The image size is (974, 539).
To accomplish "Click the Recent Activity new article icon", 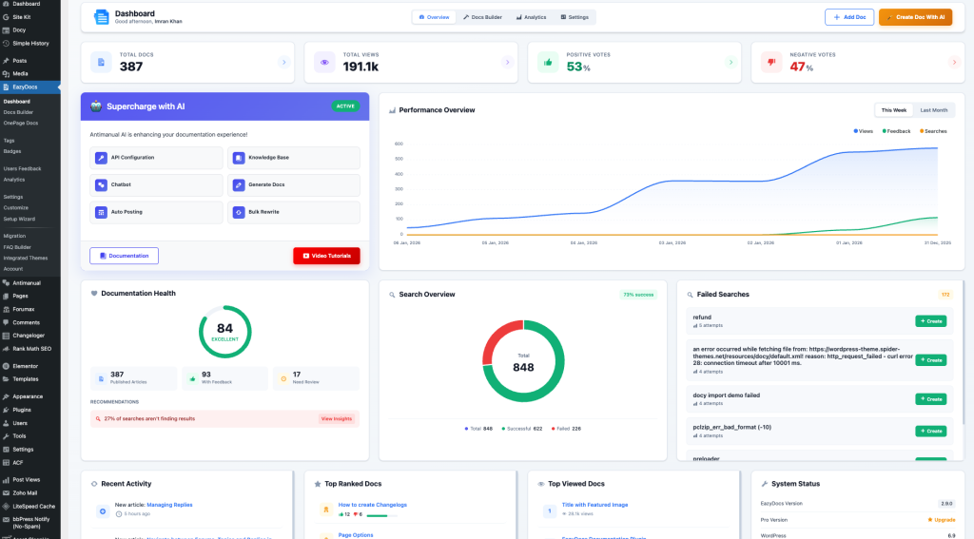I will pos(103,511).
